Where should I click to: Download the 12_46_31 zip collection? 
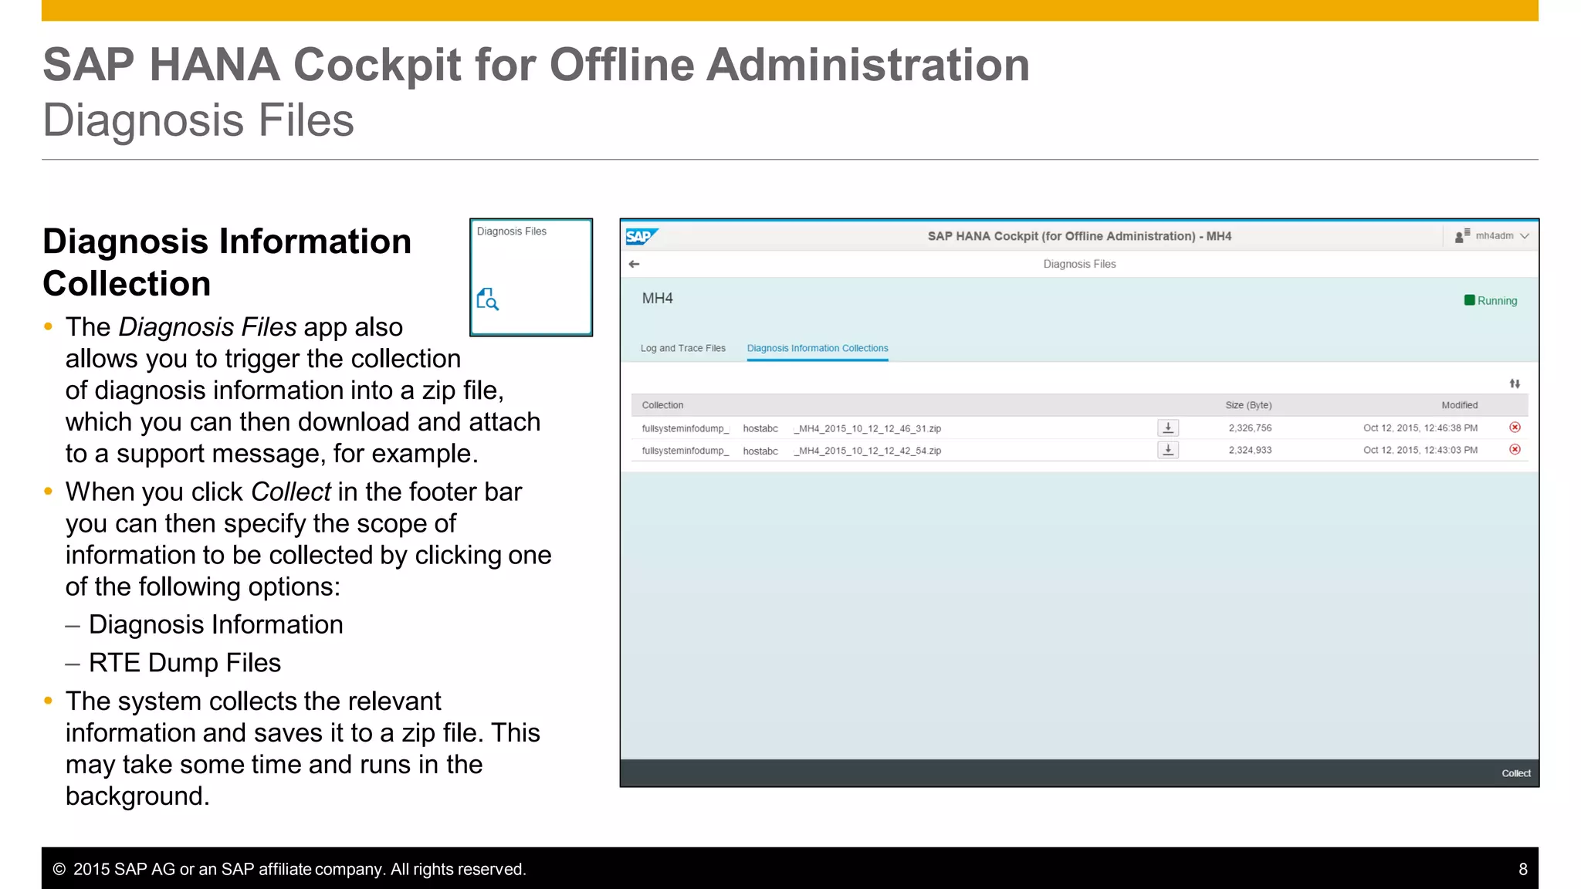point(1168,428)
